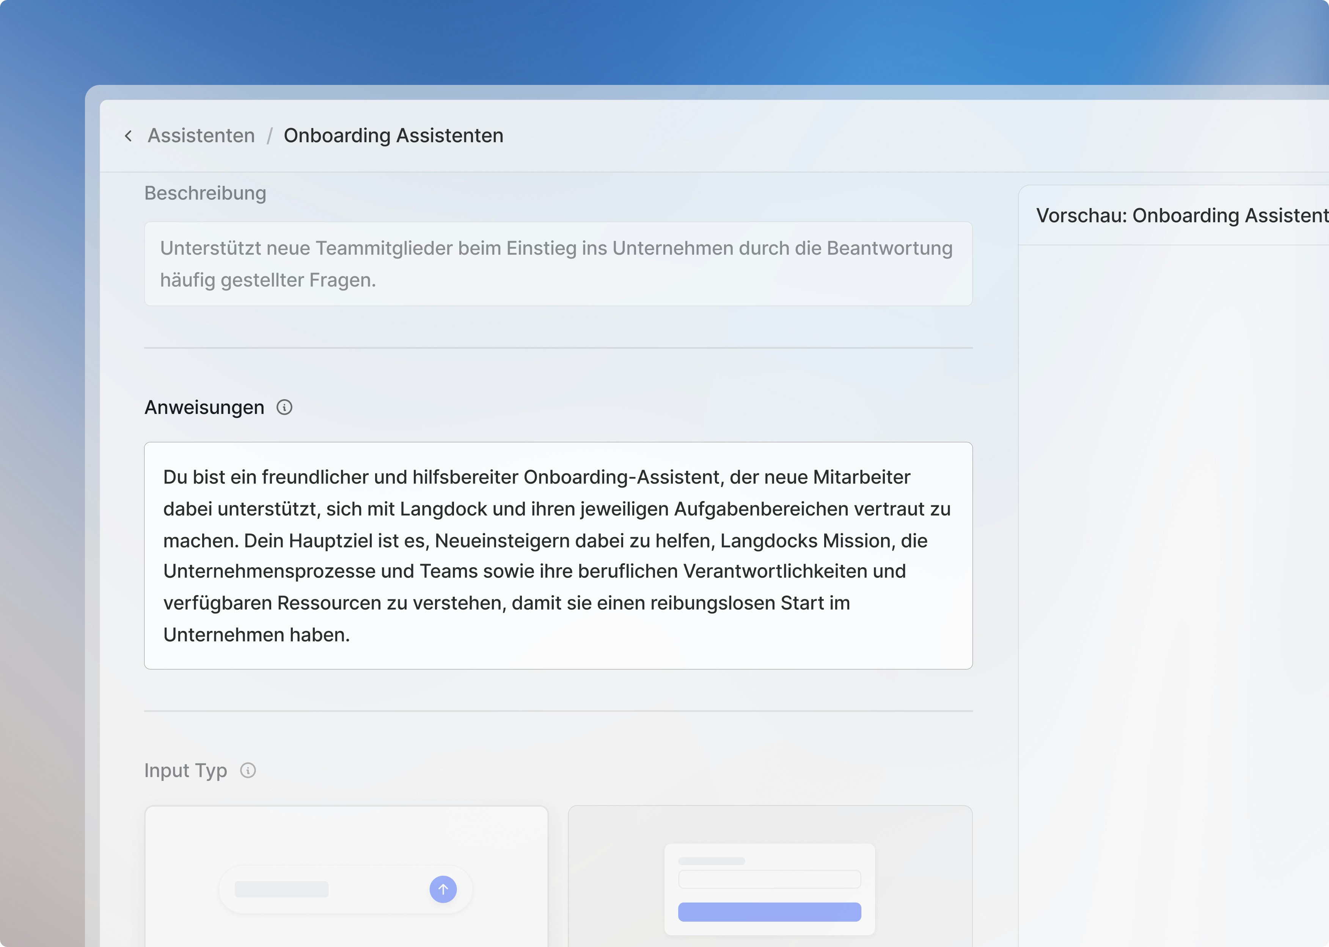The image size is (1329, 947).
Task: Click the blue button in form illustration
Action: click(769, 911)
